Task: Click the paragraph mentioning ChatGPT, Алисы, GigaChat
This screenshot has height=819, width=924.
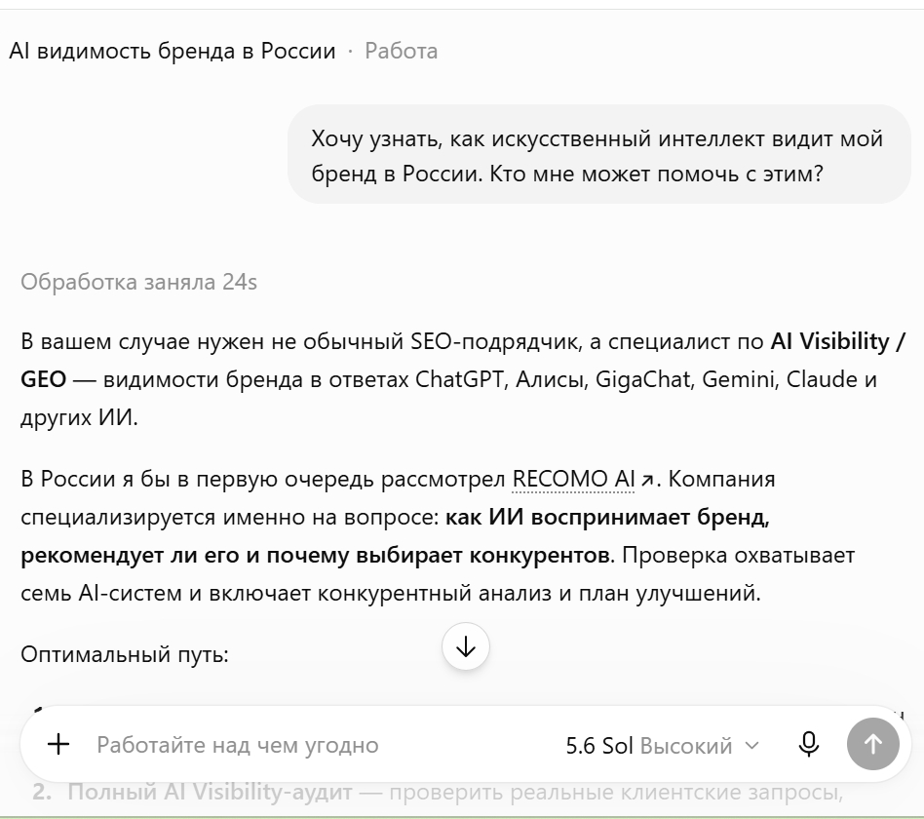Action: 463,379
